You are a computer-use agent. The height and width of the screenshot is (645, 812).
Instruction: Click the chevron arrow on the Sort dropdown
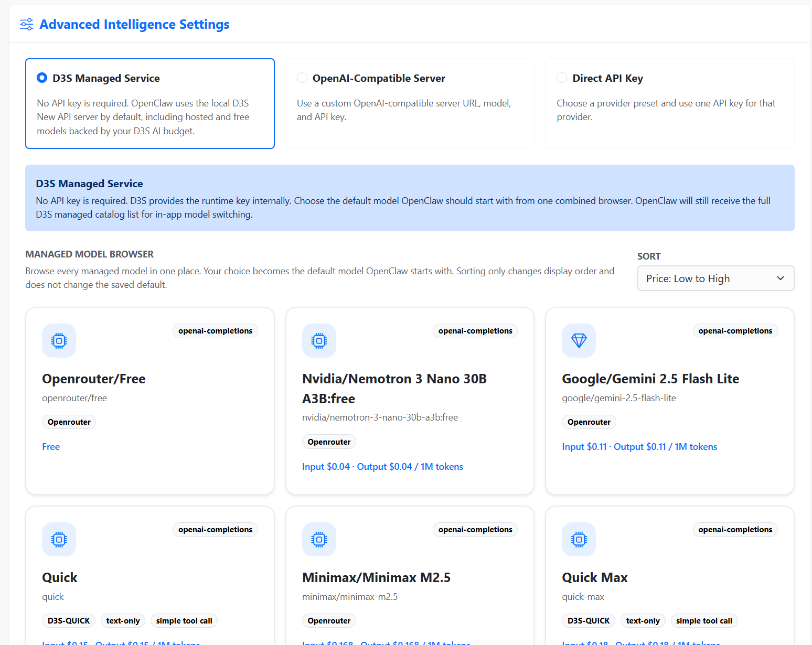tap(781, 278)
